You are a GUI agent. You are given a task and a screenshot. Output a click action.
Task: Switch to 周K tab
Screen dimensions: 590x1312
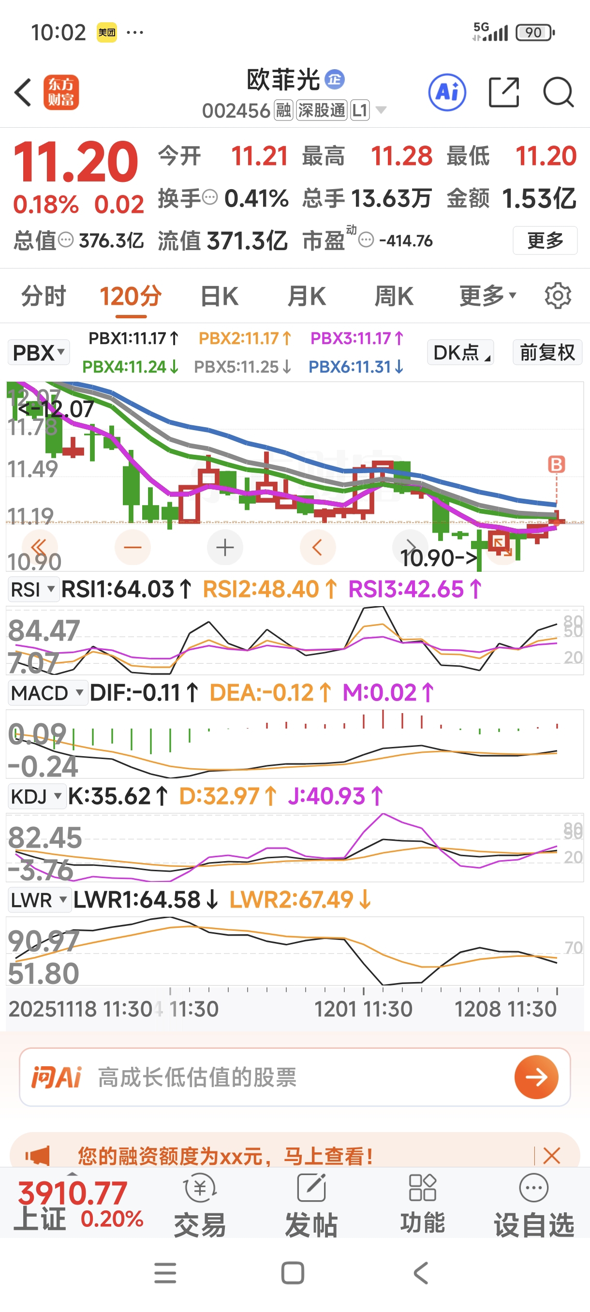tap(394, 296)
